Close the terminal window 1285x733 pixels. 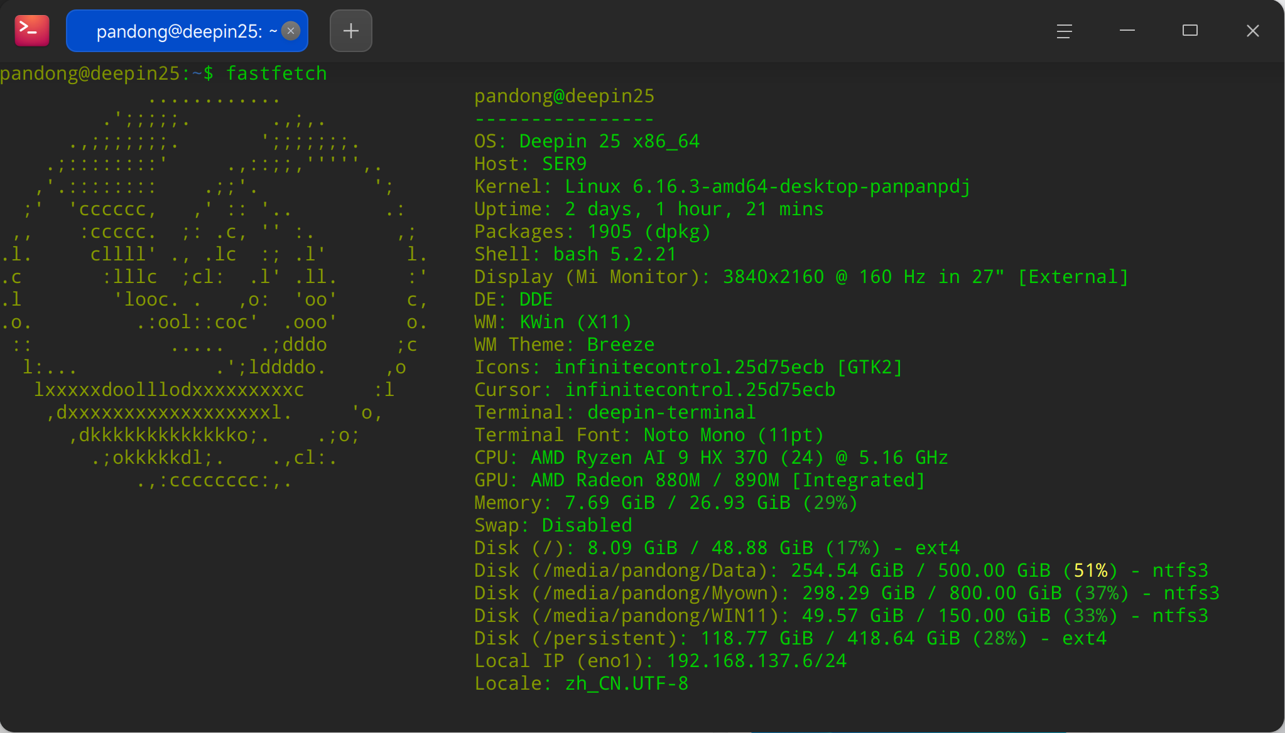(1253, 31)
